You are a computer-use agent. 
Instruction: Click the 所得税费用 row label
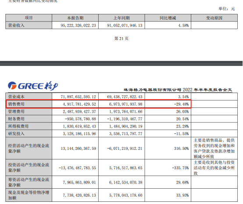pos(18,126)
